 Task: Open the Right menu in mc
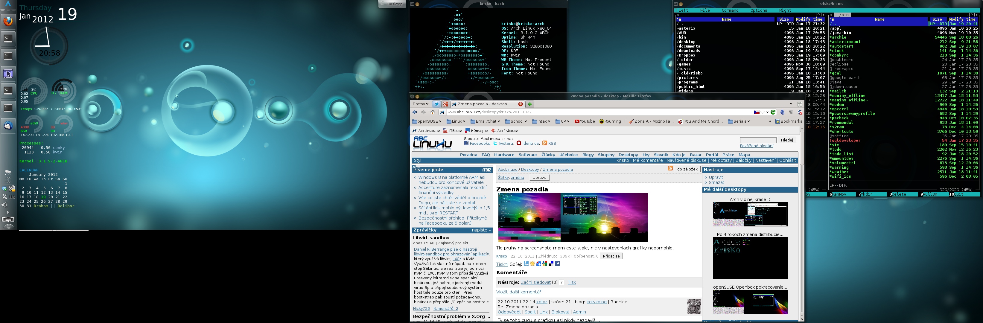click(785, 10)
